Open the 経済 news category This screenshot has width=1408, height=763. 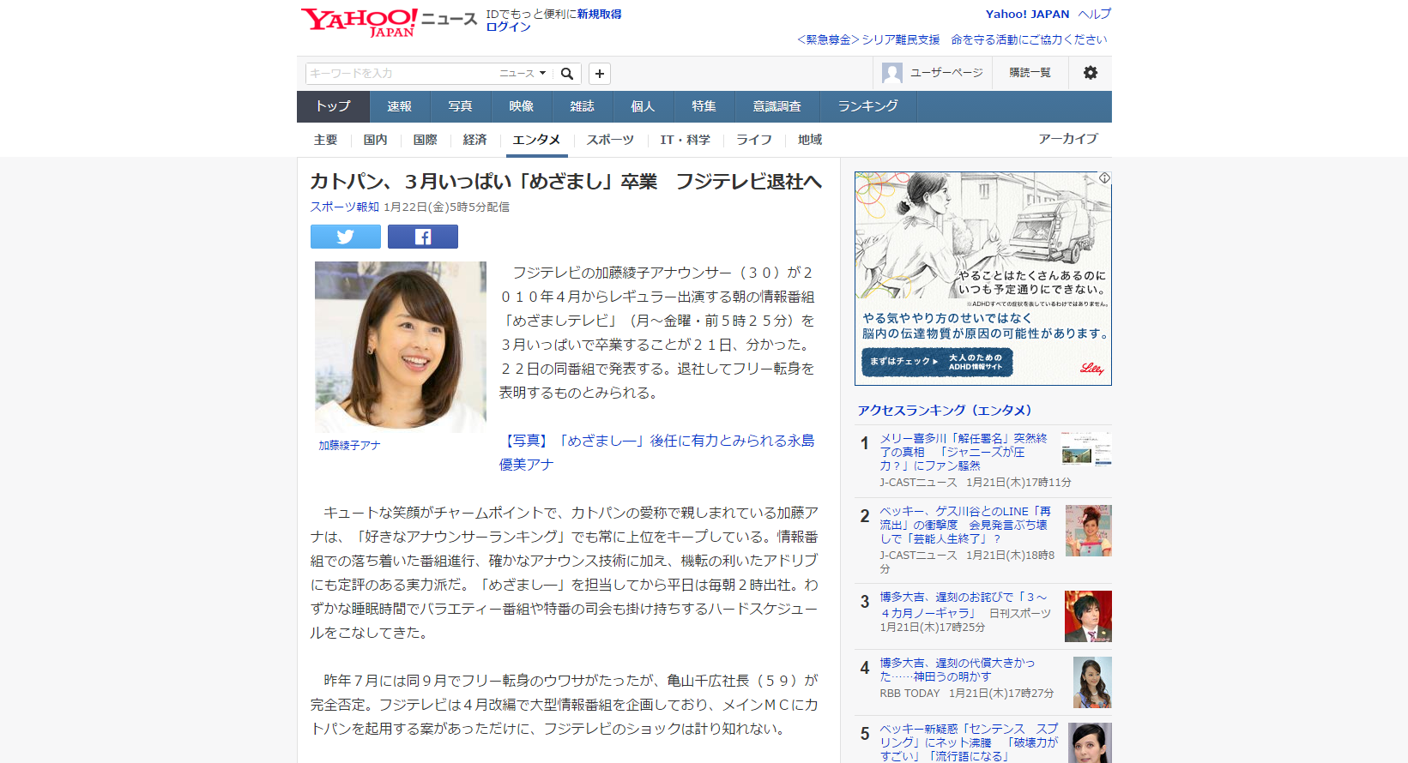(474, 140)
